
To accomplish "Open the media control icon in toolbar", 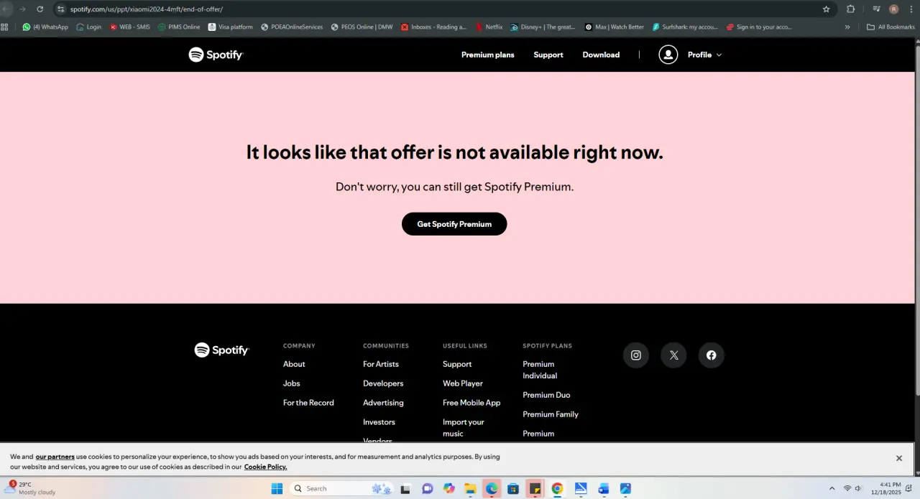I will (x=876, y=9).
